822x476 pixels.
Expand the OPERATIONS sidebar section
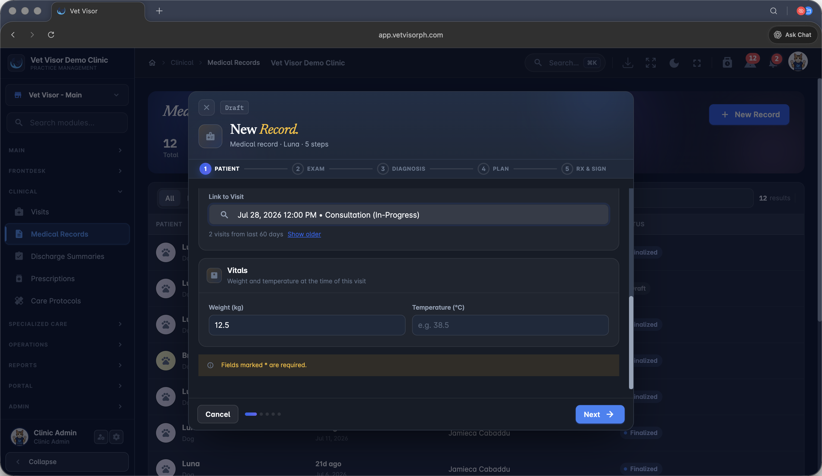[x=66, y=344]
